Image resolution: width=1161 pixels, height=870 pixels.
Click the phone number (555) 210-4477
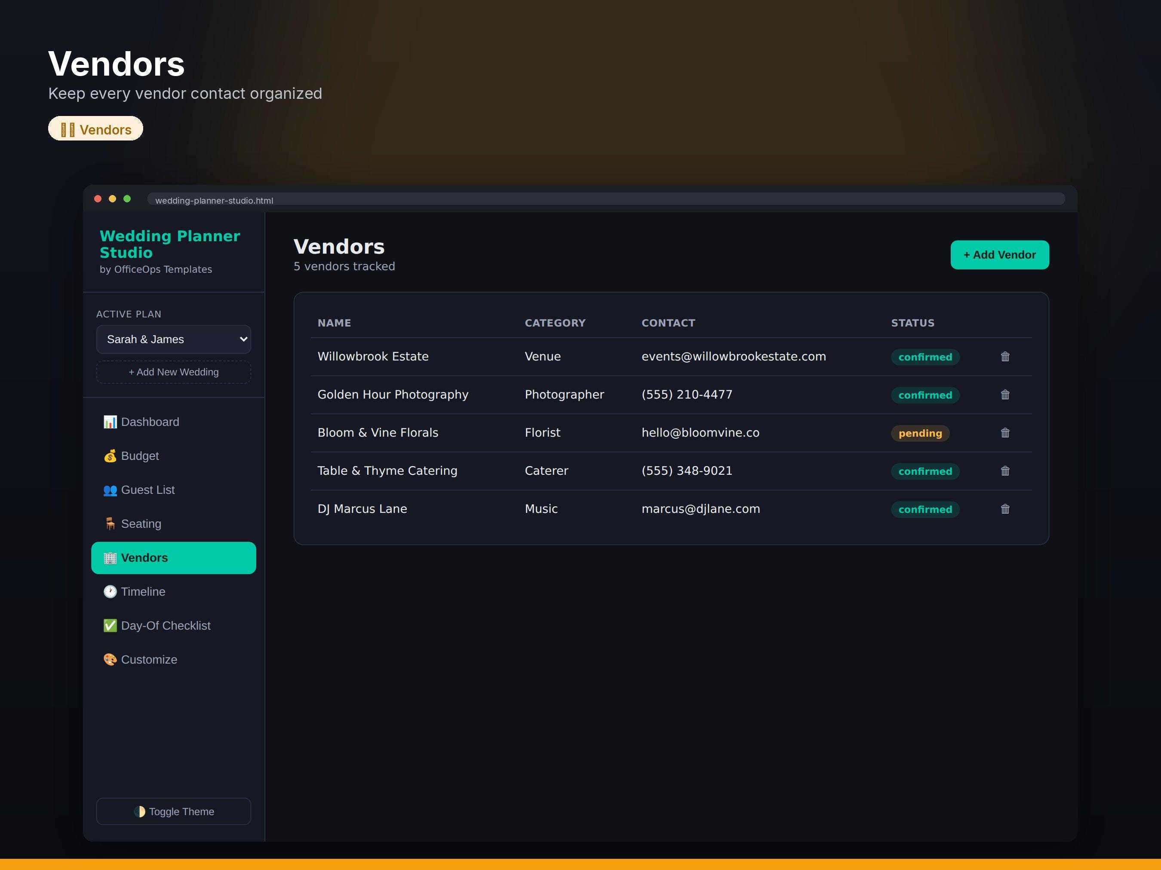tap(687, 394)
